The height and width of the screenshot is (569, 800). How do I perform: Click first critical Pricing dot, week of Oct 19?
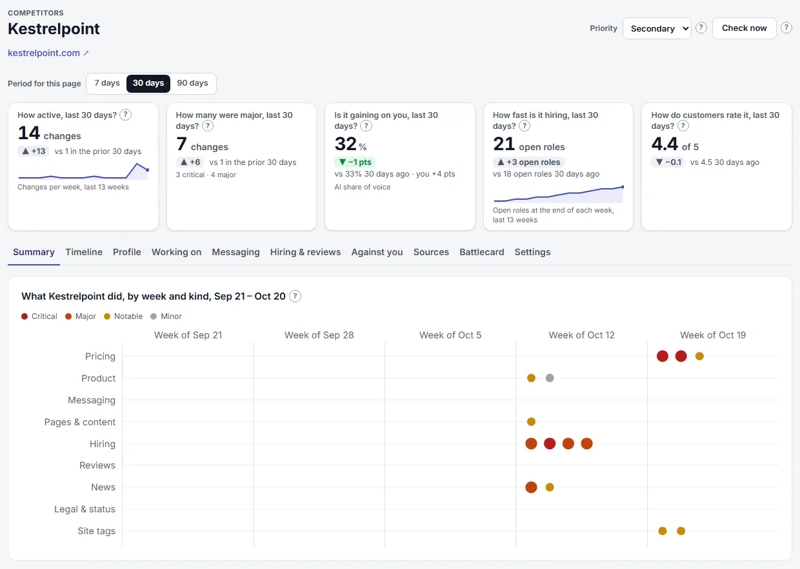click(x=663, y=356)
